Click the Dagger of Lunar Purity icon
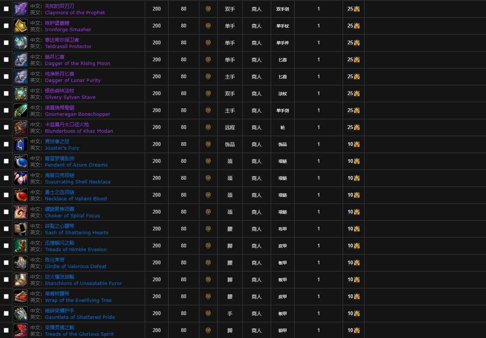486x338 pixels. 21,77
